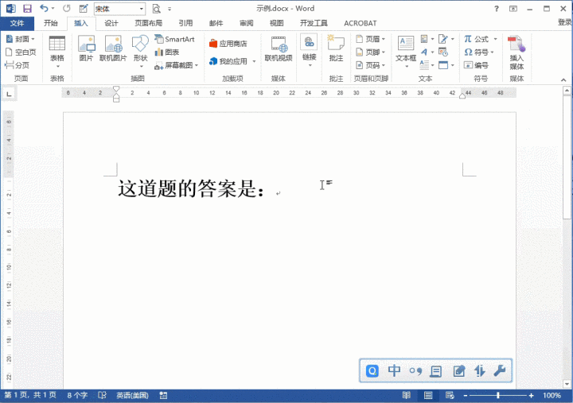Click the vertical scrollbar thumb
Viewport: 573px width, 403px height.
tap(567, 157)
